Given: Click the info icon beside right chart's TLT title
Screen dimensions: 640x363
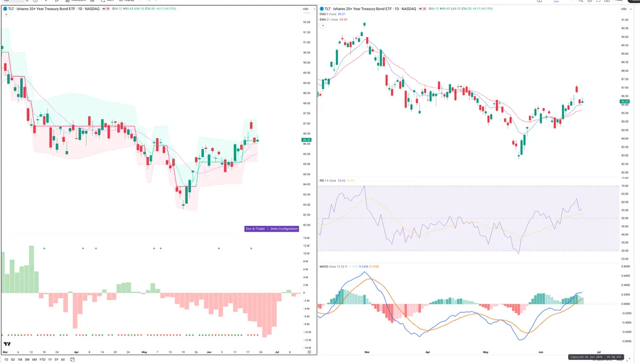Looking at the screenshot, I should pos(322,9).
